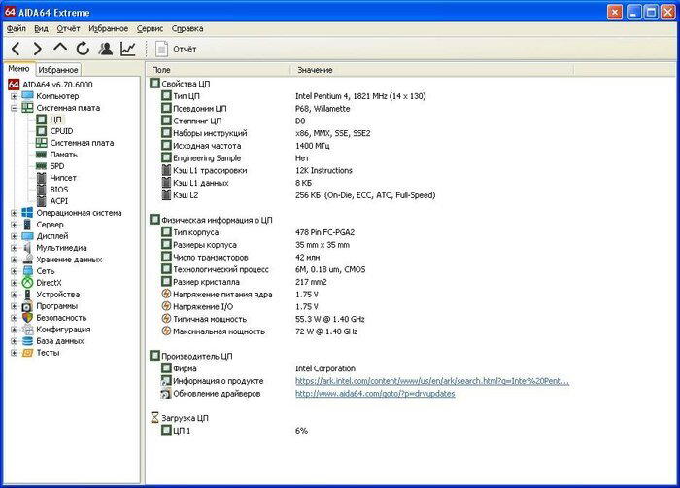The image size is (680, 488).
Task: Open the aida64.com driver updates link
Action: [375, 394]
